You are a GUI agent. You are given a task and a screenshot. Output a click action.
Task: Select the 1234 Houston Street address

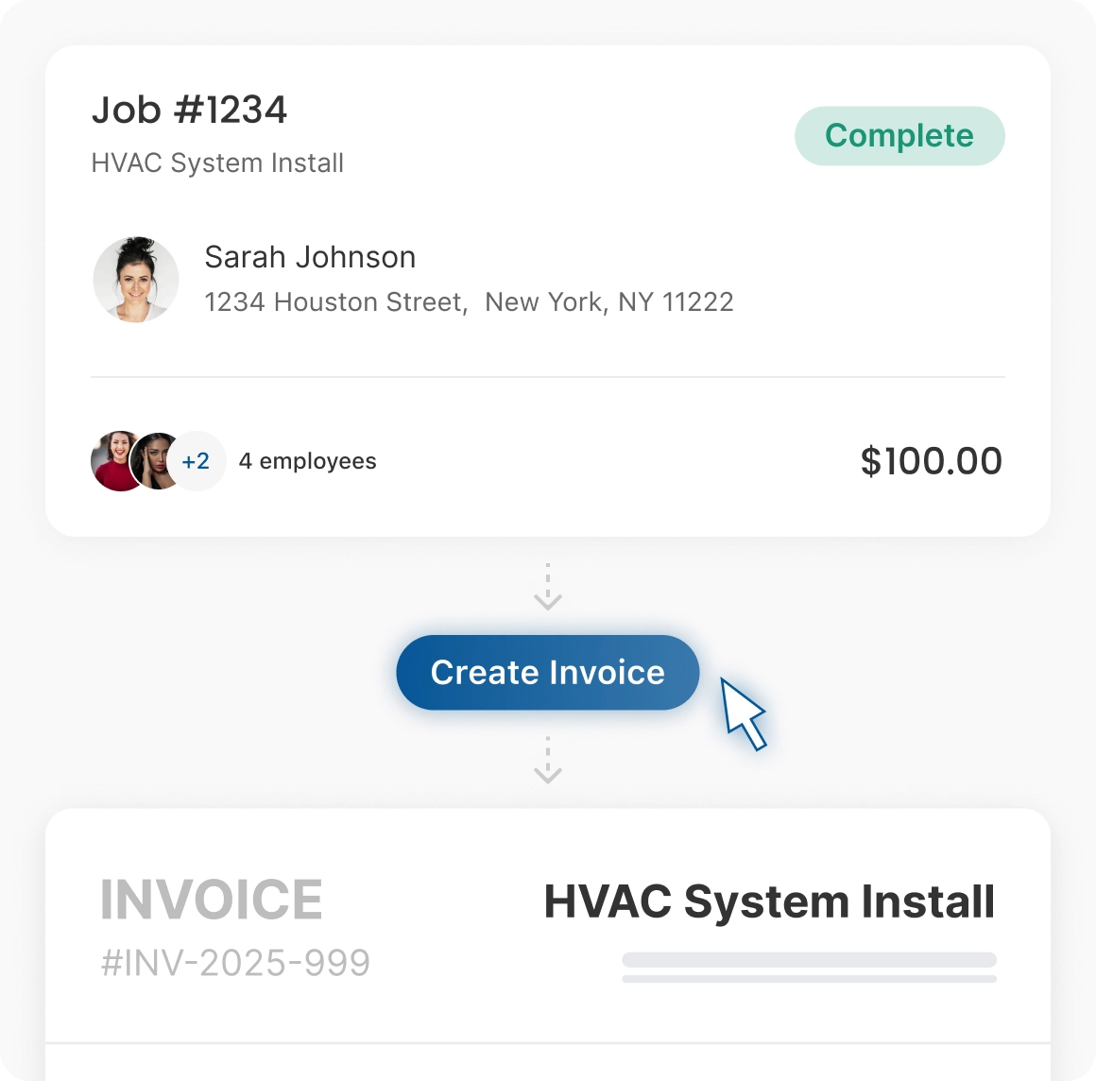tap(469, 302)
